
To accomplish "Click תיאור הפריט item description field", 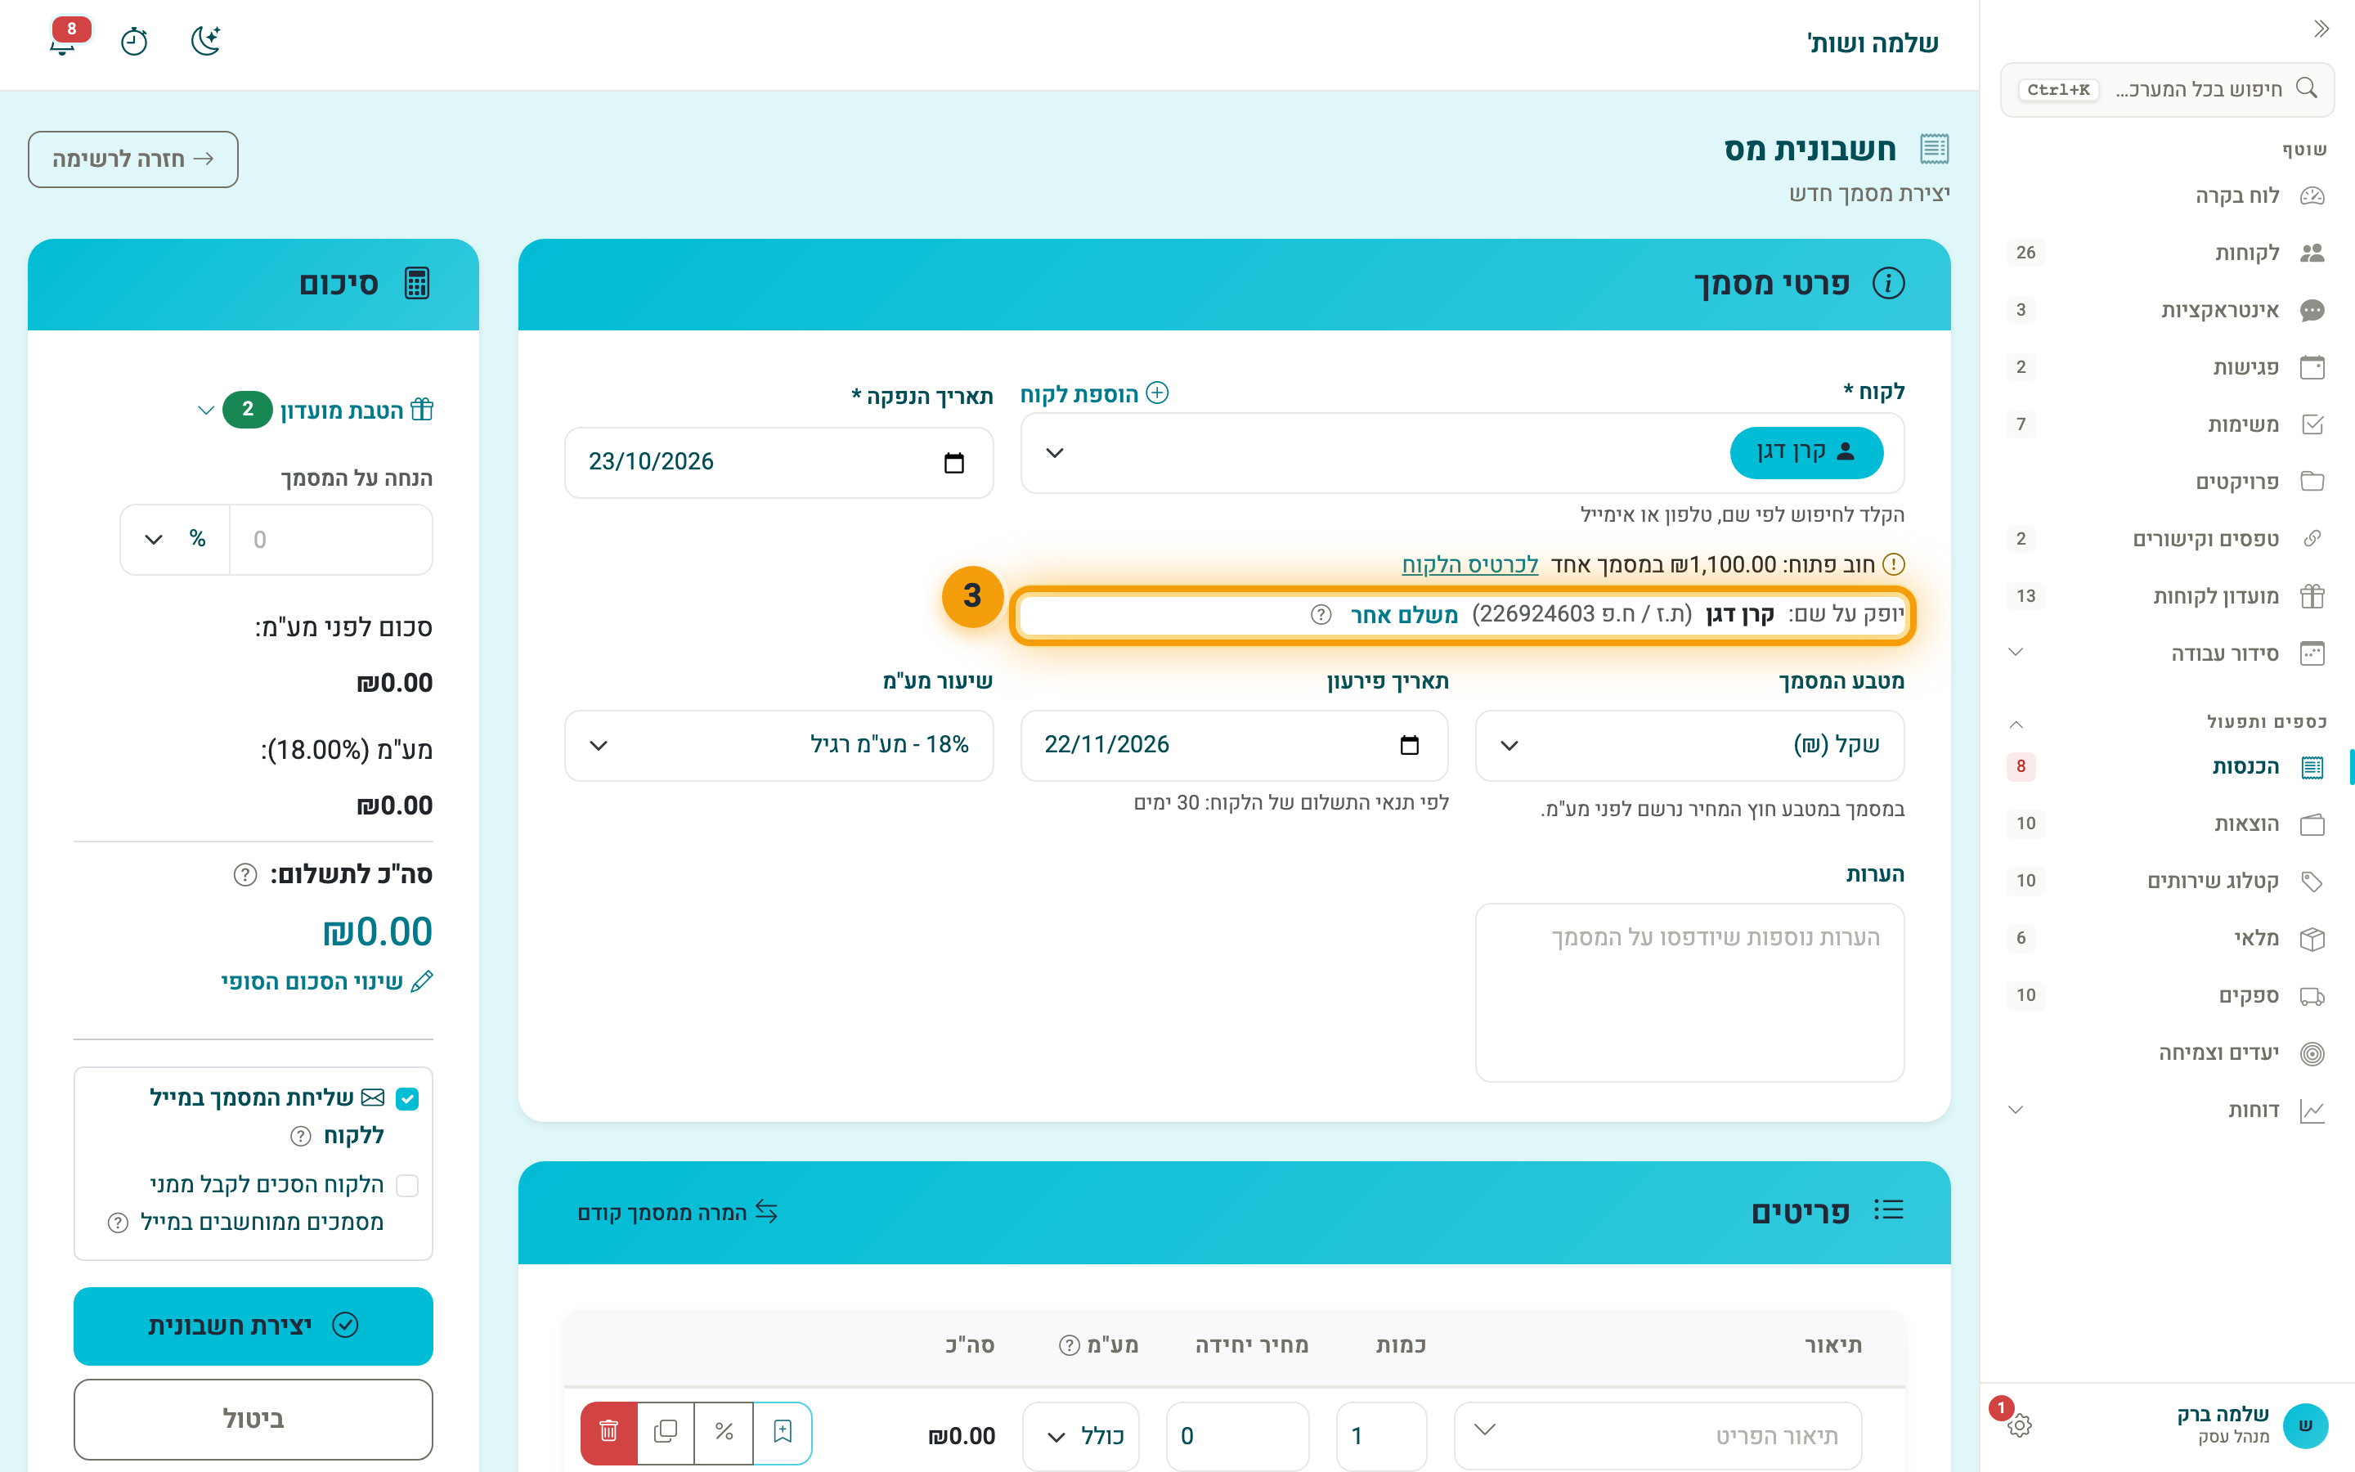I will pos(1657,1436).
